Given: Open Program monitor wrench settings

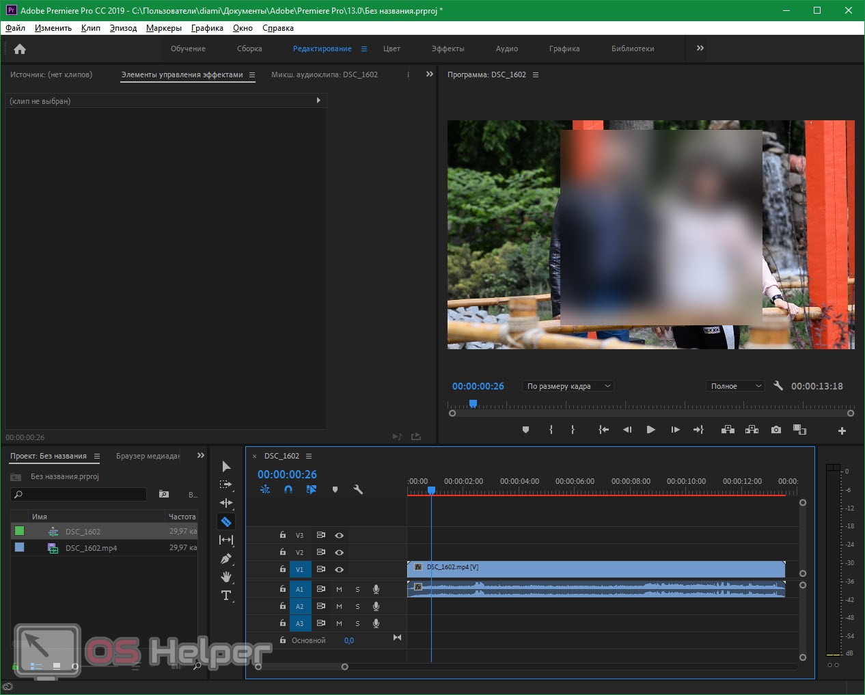Looking at the screenshot, I should point(778,385).
